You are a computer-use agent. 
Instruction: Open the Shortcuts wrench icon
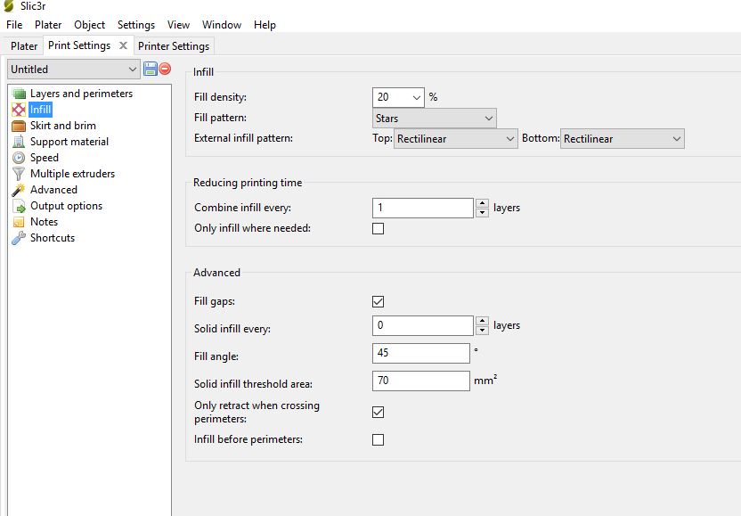tap(19, 238)
